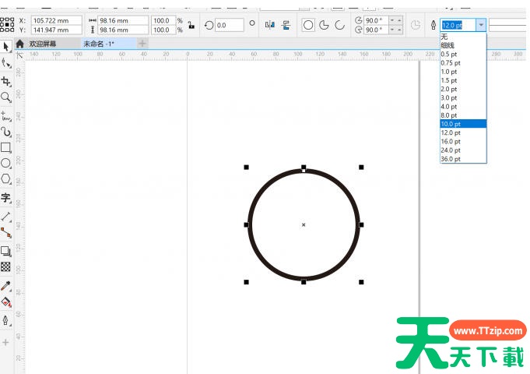Select the Polygon tool

6,179
